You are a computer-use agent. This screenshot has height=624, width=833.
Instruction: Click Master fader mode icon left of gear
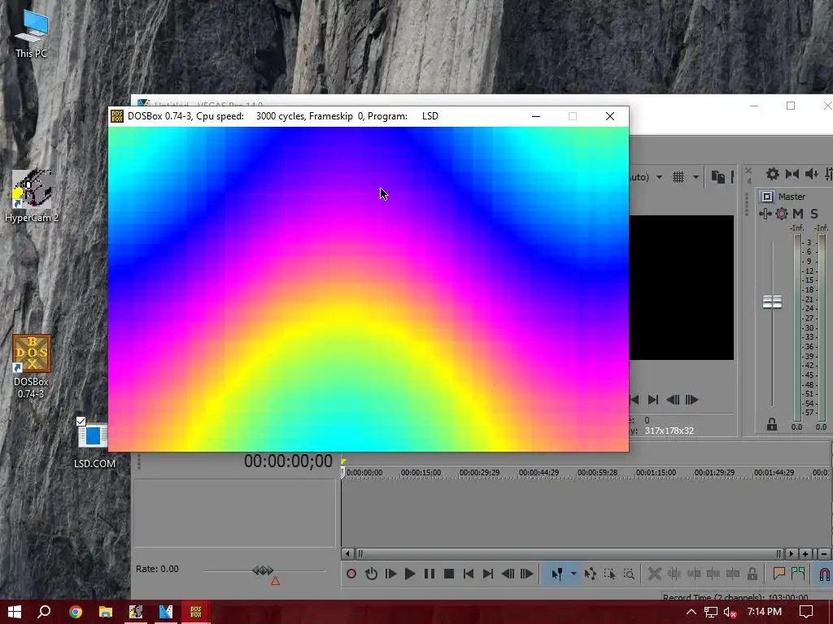click(765, 214)
